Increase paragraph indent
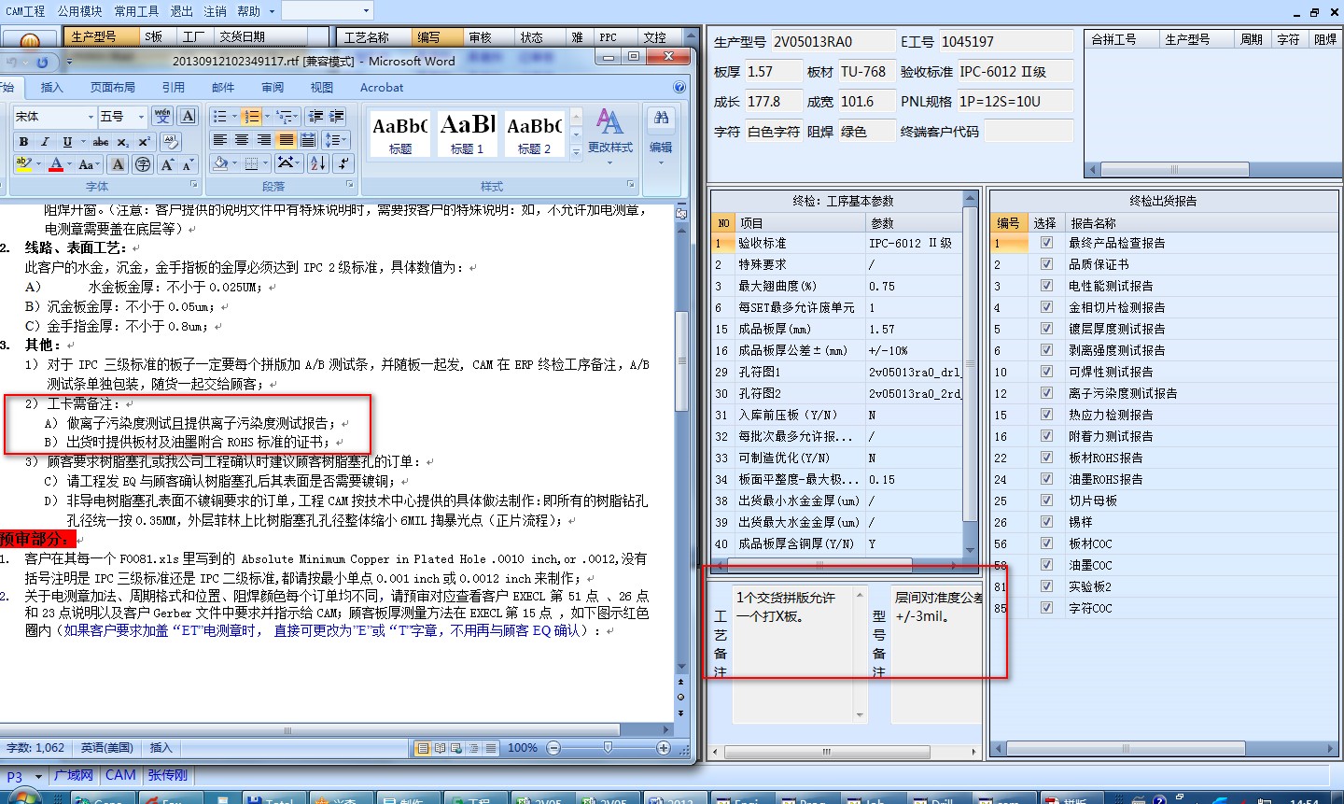Viewport: 1344px width, 804px height. coord(337,116)
